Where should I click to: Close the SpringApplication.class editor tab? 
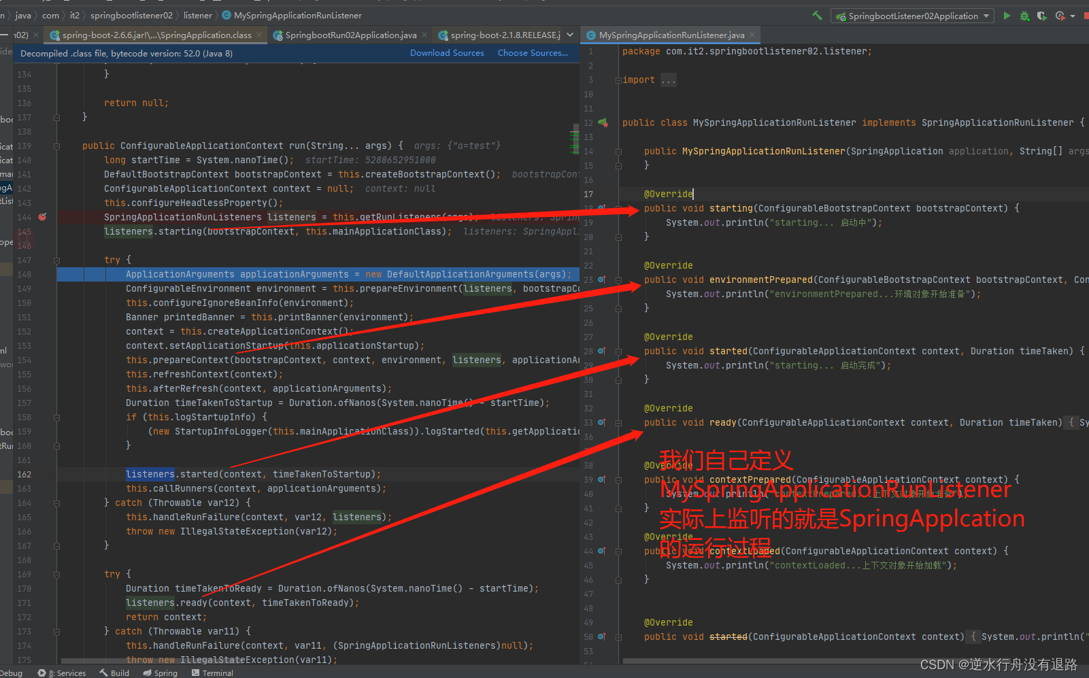tap(259, 35)
